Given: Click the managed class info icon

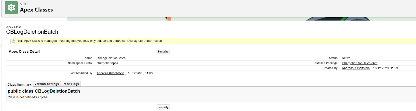Looking at the screenshot, I should (x=14, y=41).
